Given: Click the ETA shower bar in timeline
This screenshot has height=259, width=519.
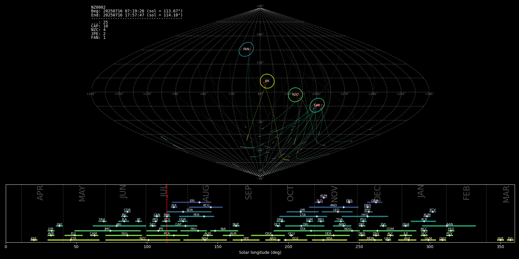Looking at the screenshot, I should [x=74, y=240].
